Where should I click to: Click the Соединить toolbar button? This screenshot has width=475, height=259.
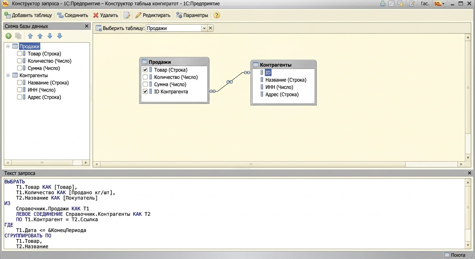(73, 15)
